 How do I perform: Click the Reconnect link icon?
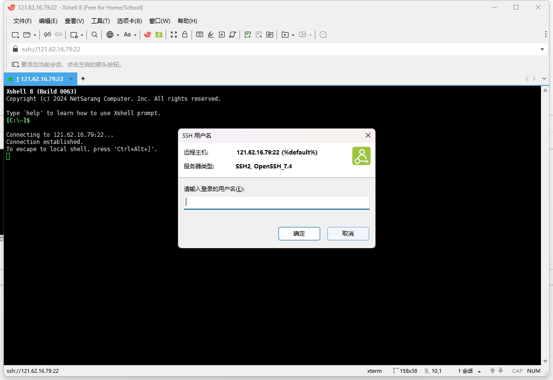coord(59,35)
